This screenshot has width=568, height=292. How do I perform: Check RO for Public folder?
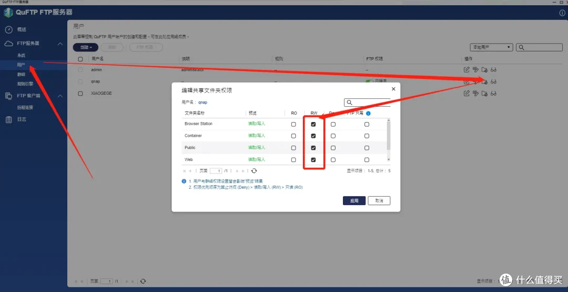pos(293,148)
